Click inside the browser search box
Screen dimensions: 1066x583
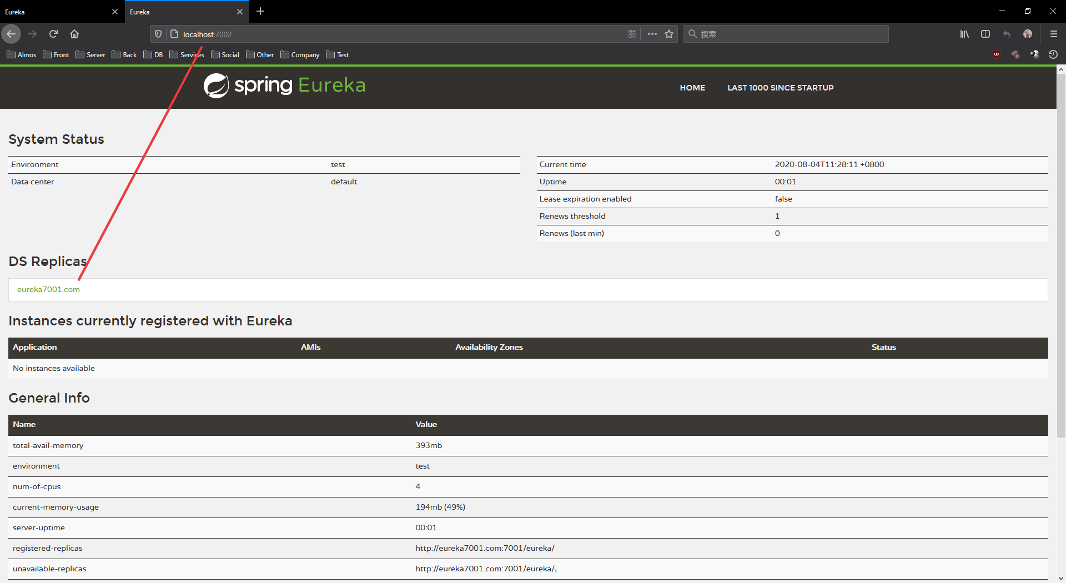(x=788, y=34)
